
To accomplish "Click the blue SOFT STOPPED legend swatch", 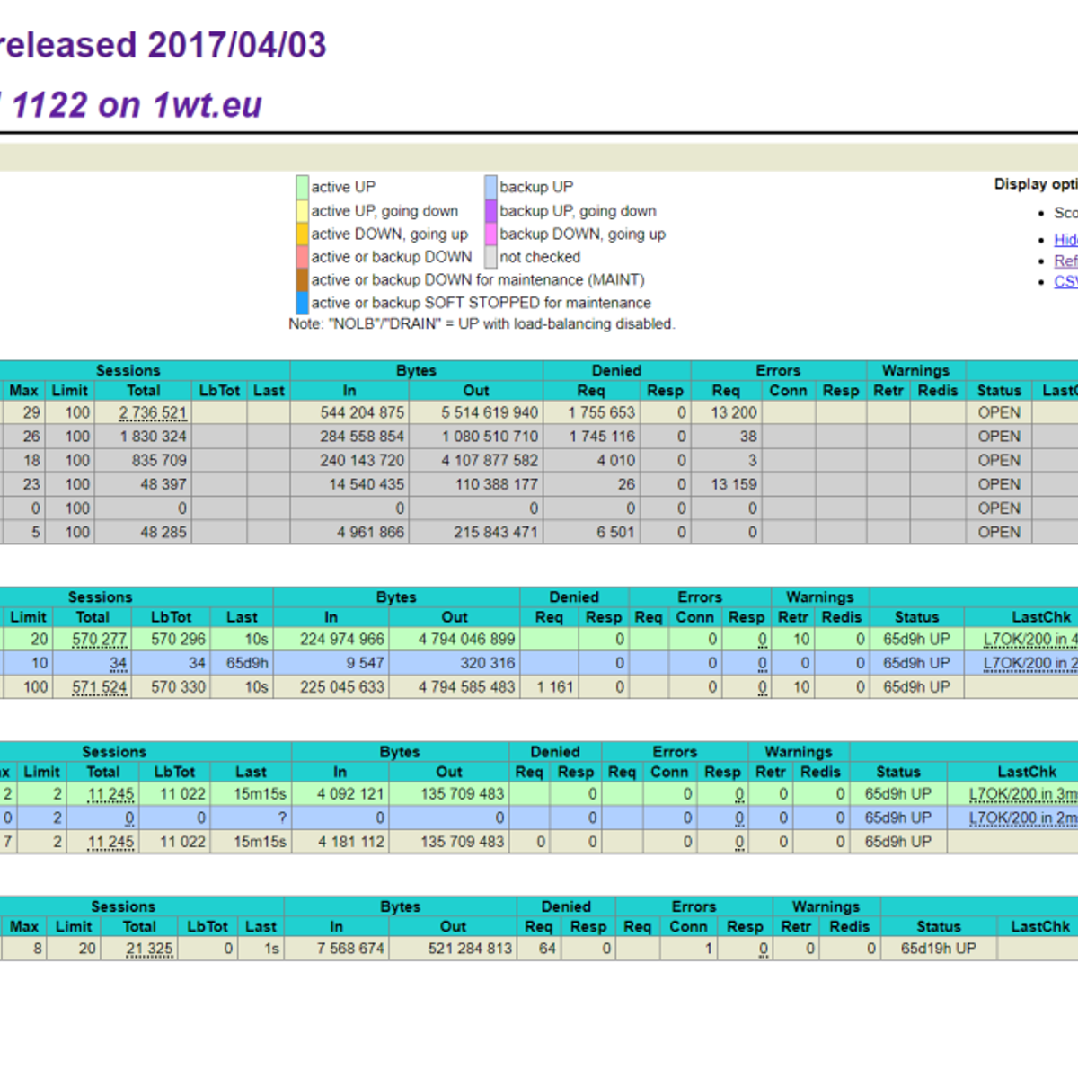I will (x=302, y=304).
